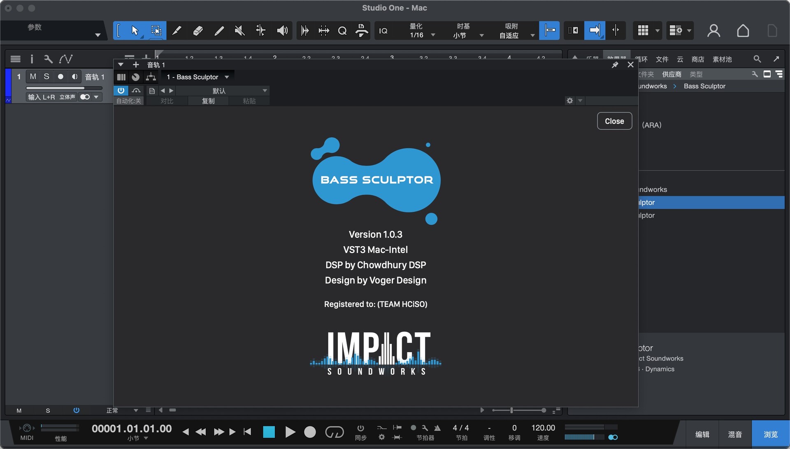Sort browser by 供应商 vendor
Image resolution: width=790 pixels, height=449 pixels.
click(672, 74)
